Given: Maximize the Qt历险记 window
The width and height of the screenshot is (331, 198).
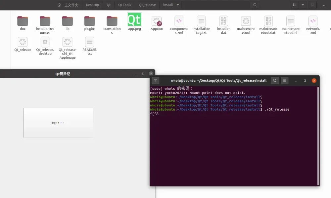Looking at the screenshot, I should point(143,74).
